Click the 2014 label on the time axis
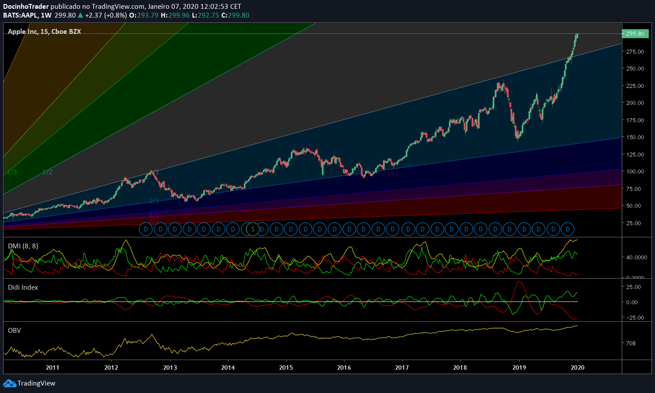Screen dimensions: 655x393 (228, 368)
